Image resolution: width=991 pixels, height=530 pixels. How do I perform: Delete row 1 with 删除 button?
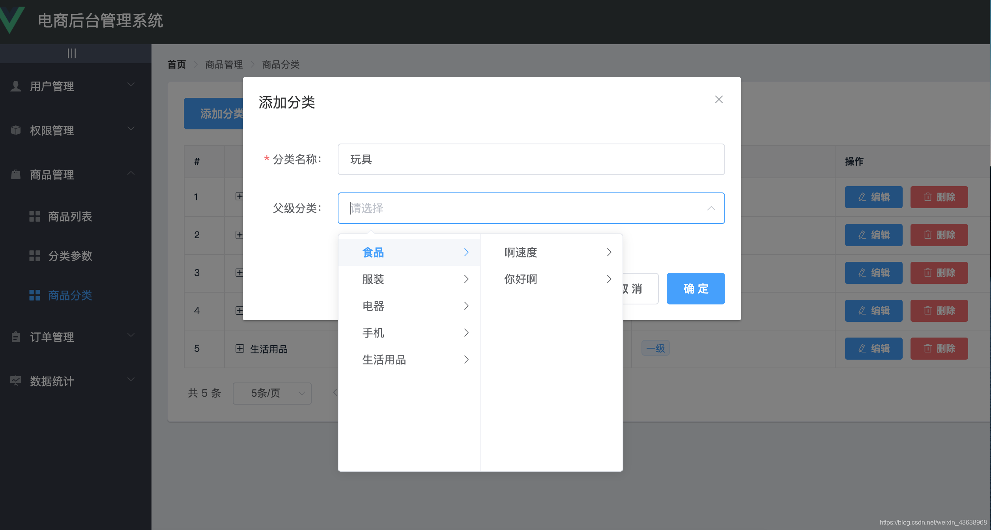tap(939, 197)
